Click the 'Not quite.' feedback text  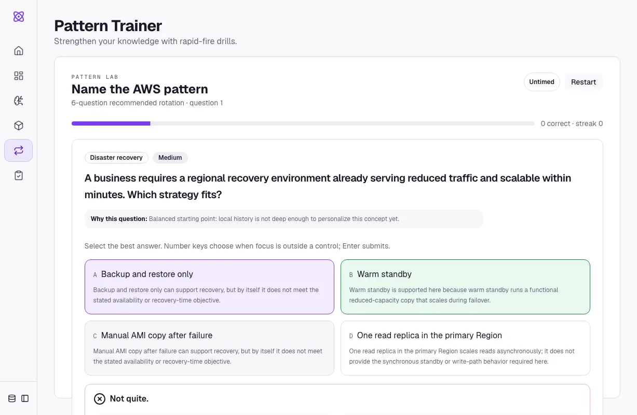click(x=129, y=399)
